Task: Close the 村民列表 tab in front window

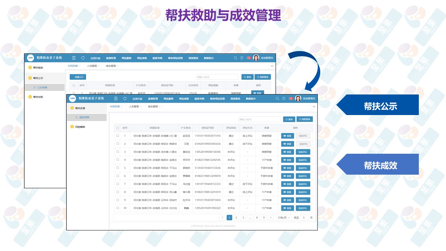Action: tap(122, 107)
